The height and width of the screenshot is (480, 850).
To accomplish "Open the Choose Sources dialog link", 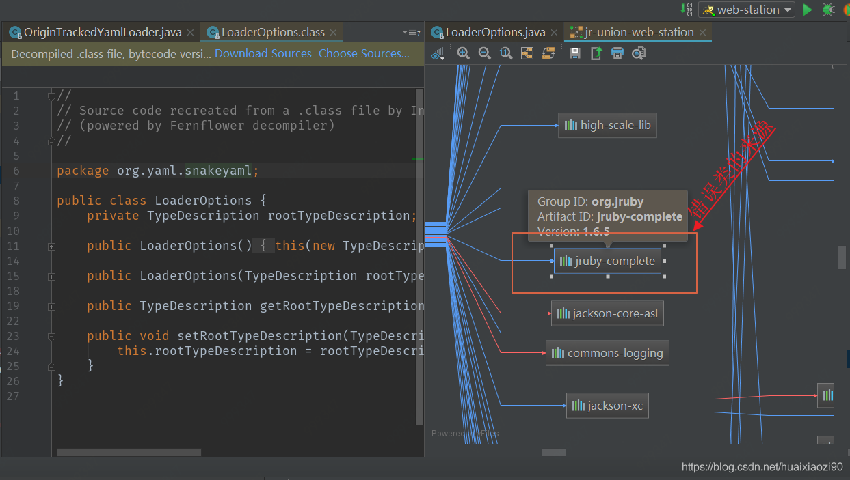I will [364, 53].
